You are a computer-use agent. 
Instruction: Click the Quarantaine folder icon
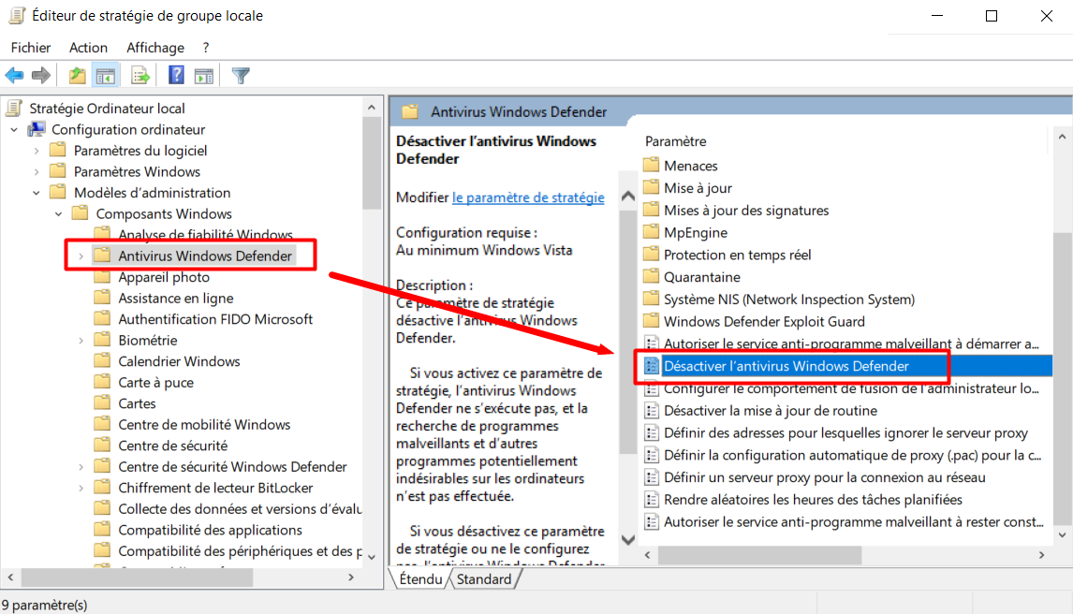pyautogui.click(x=652, y=276)
